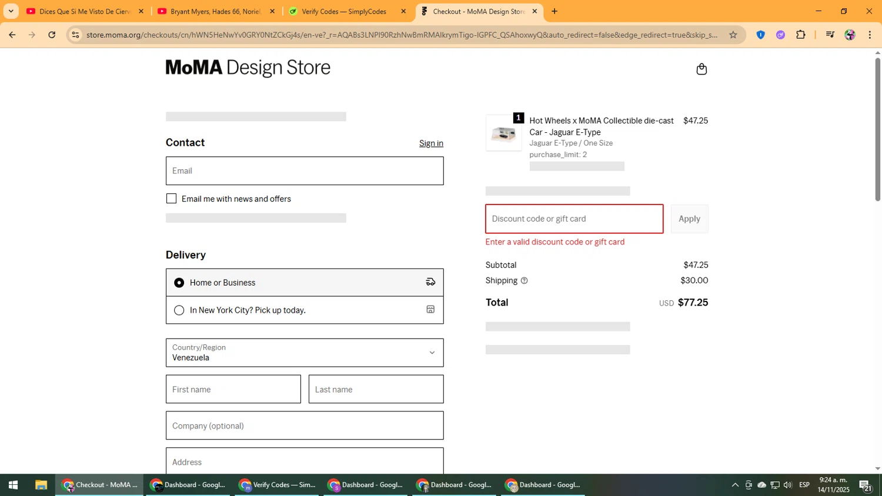
Task: Focus the Email input field
Action: tap(305, 171)
